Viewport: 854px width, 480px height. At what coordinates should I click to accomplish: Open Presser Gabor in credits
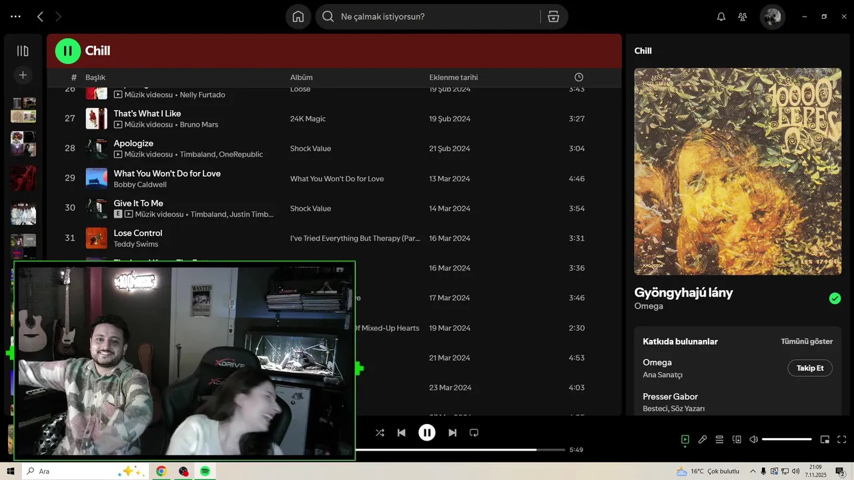pos(671,397)
